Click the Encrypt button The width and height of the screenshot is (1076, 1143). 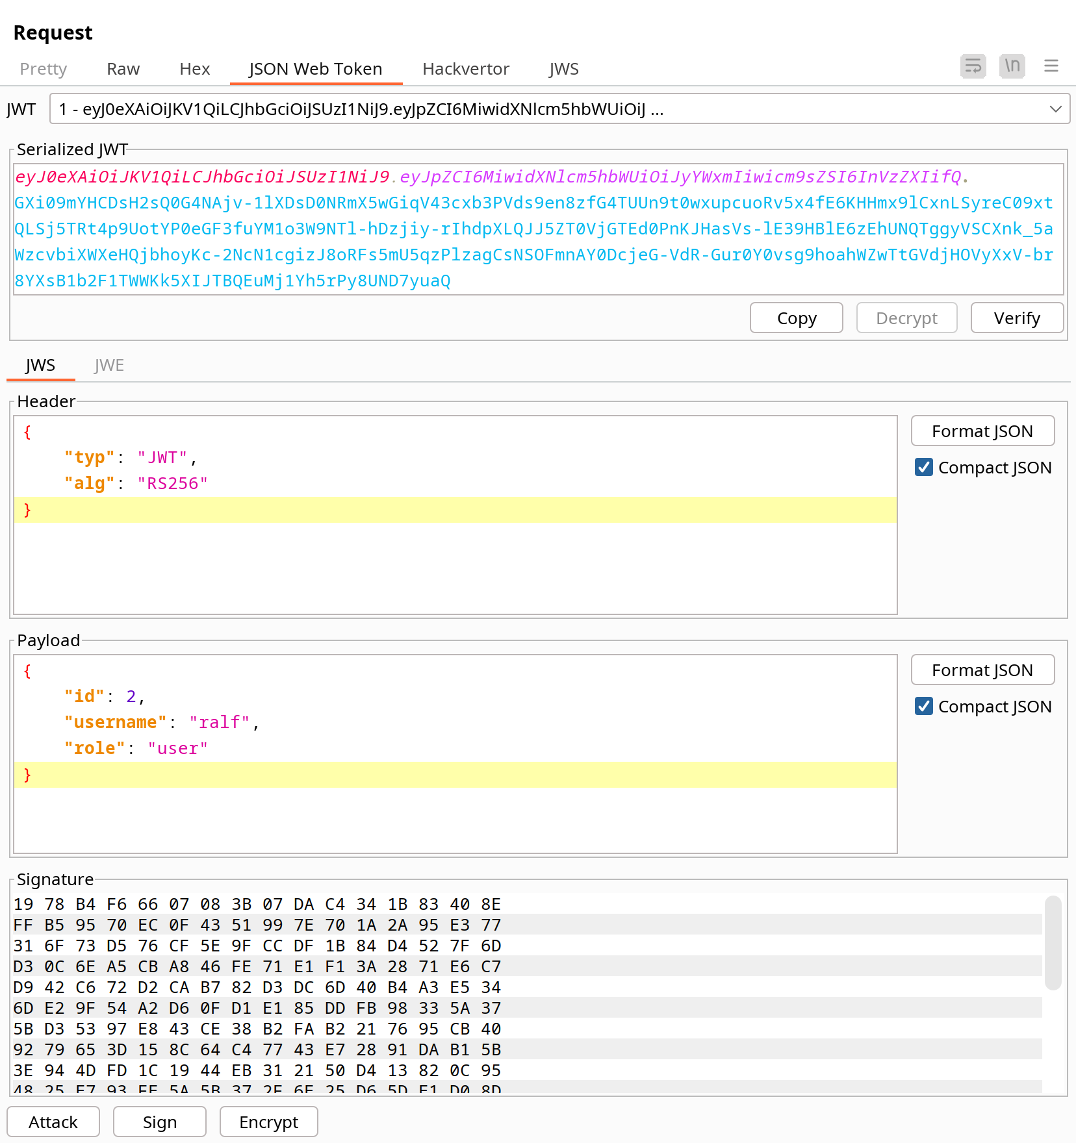pyautogui.click(x=269, y=1122)
